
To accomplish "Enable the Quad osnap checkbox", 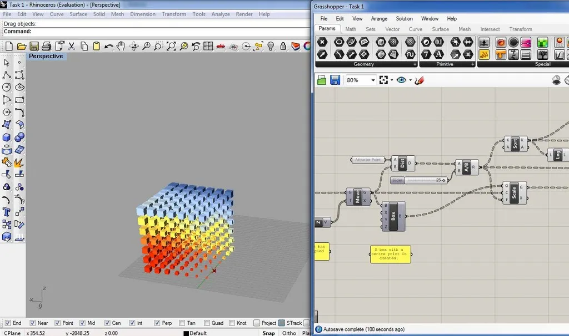I will click(207, 323).
